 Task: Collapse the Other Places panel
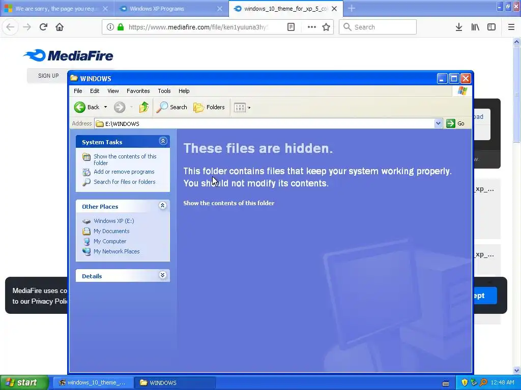pyautogui.click(x=163, y=206)
